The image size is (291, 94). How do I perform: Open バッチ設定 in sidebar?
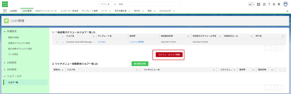pos(13,54)
